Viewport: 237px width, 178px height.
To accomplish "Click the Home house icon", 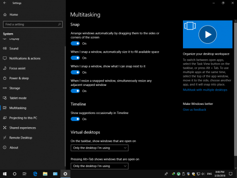I will 5,15.
